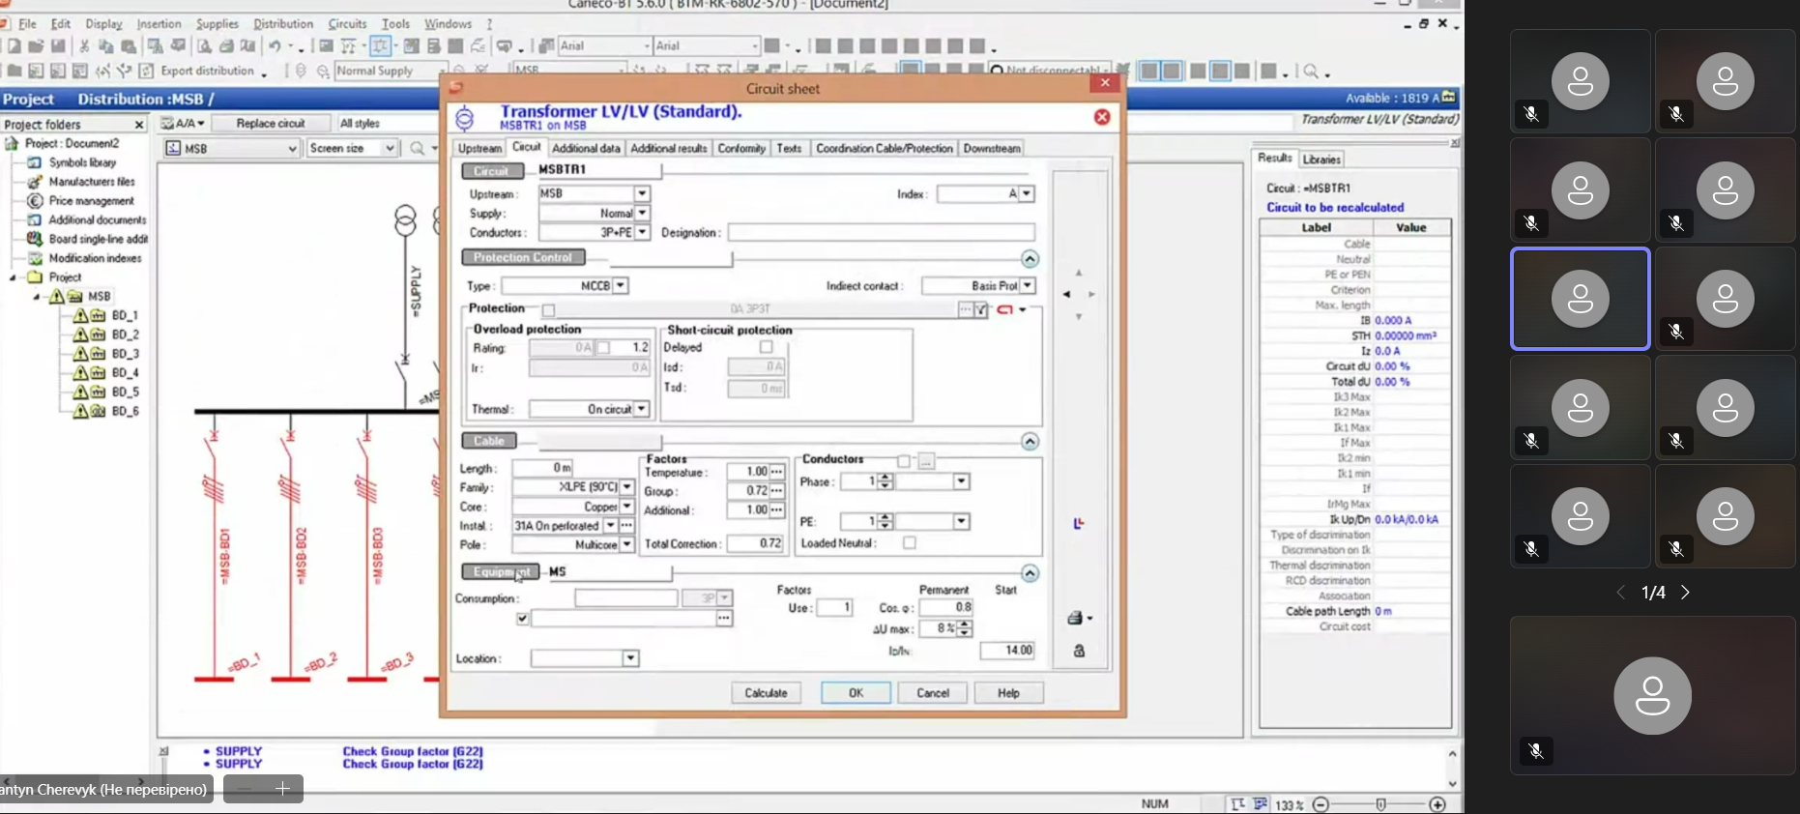Enable the Delayed short-circuit checkbox

click(x=766, y=347)
